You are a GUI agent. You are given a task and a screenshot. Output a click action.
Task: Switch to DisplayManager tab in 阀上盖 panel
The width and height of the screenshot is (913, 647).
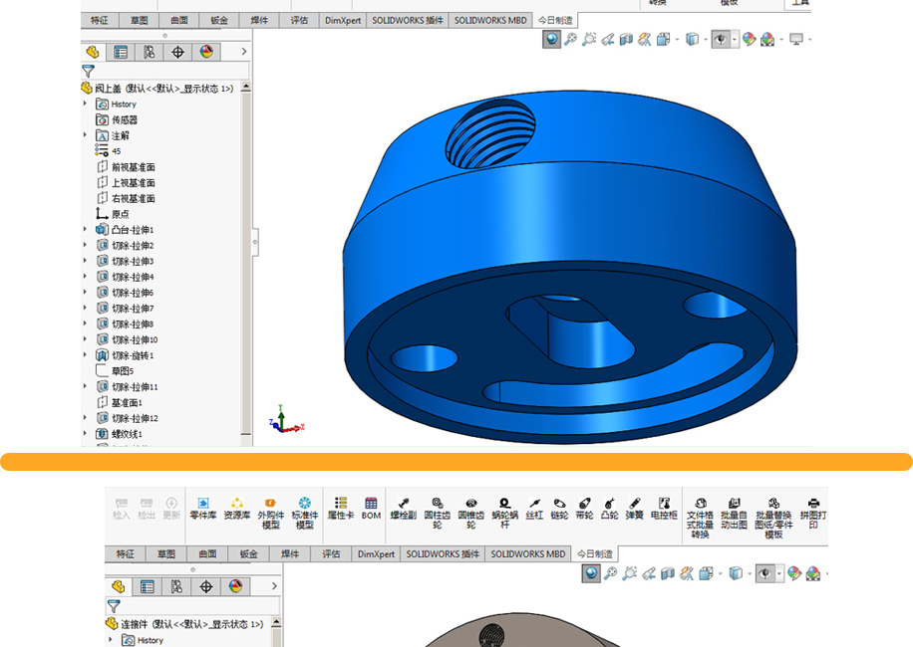pyautogui.click(x=206, y=52)
